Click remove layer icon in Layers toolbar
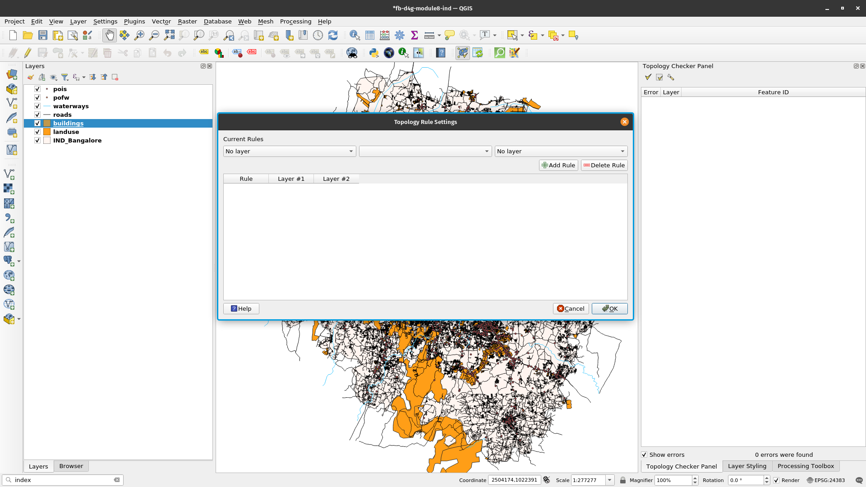 click(115, 77)
